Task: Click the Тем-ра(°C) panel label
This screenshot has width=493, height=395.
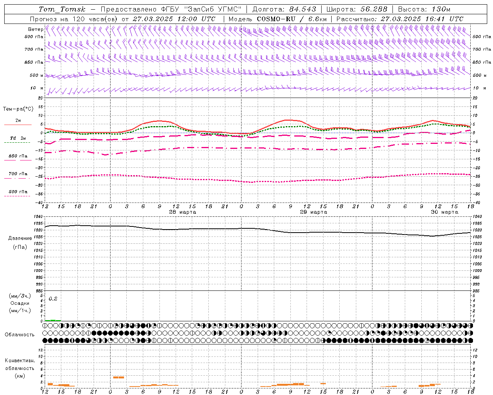Action: 18,109
